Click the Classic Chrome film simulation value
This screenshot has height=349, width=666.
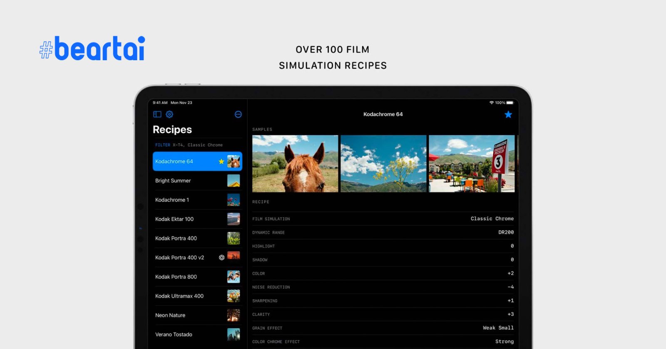(x=492, y=219)
